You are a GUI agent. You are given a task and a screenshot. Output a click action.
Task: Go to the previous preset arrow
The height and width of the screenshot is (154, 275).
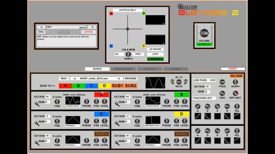[41, 27]
